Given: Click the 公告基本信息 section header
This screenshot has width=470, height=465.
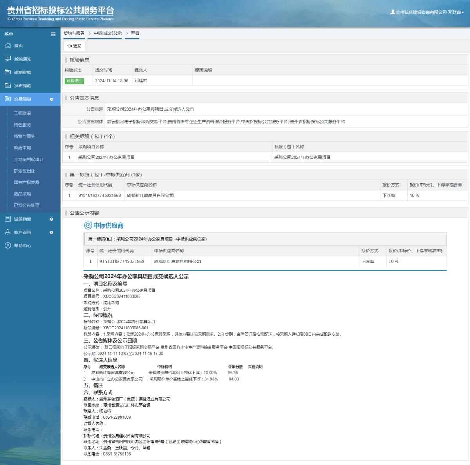Looking at the screenshot, I should tap(84, 98).
